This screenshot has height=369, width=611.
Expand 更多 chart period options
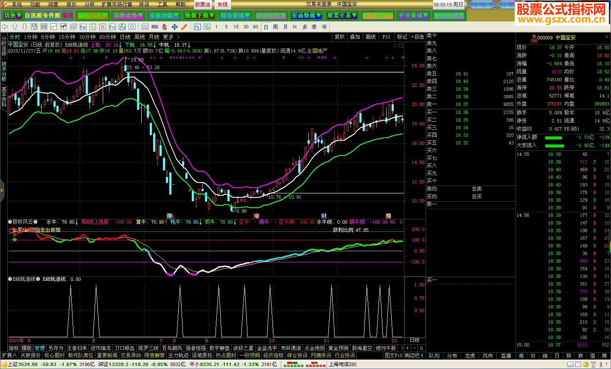(171, 37)
